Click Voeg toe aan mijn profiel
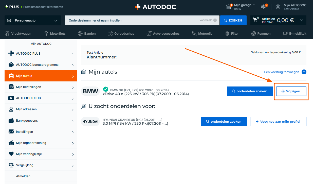Image resolution: width=313 pixels, height=196 pixels. coord(278,121)
